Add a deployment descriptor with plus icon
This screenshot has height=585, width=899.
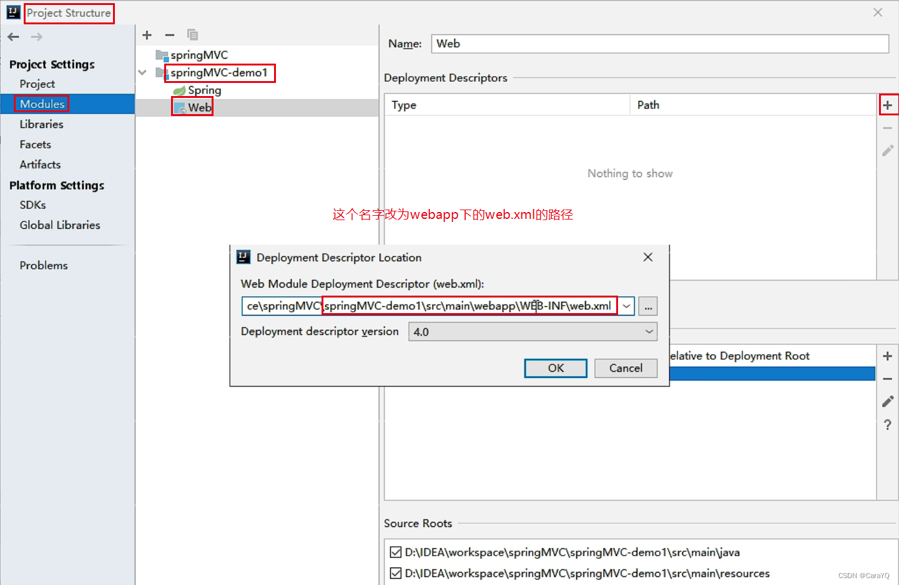point(888,105)
